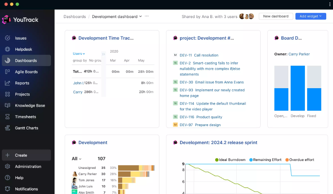Screen dimensions: 333x194
Task: Expand time tracking panel with double-chevron
Action: 103,54
